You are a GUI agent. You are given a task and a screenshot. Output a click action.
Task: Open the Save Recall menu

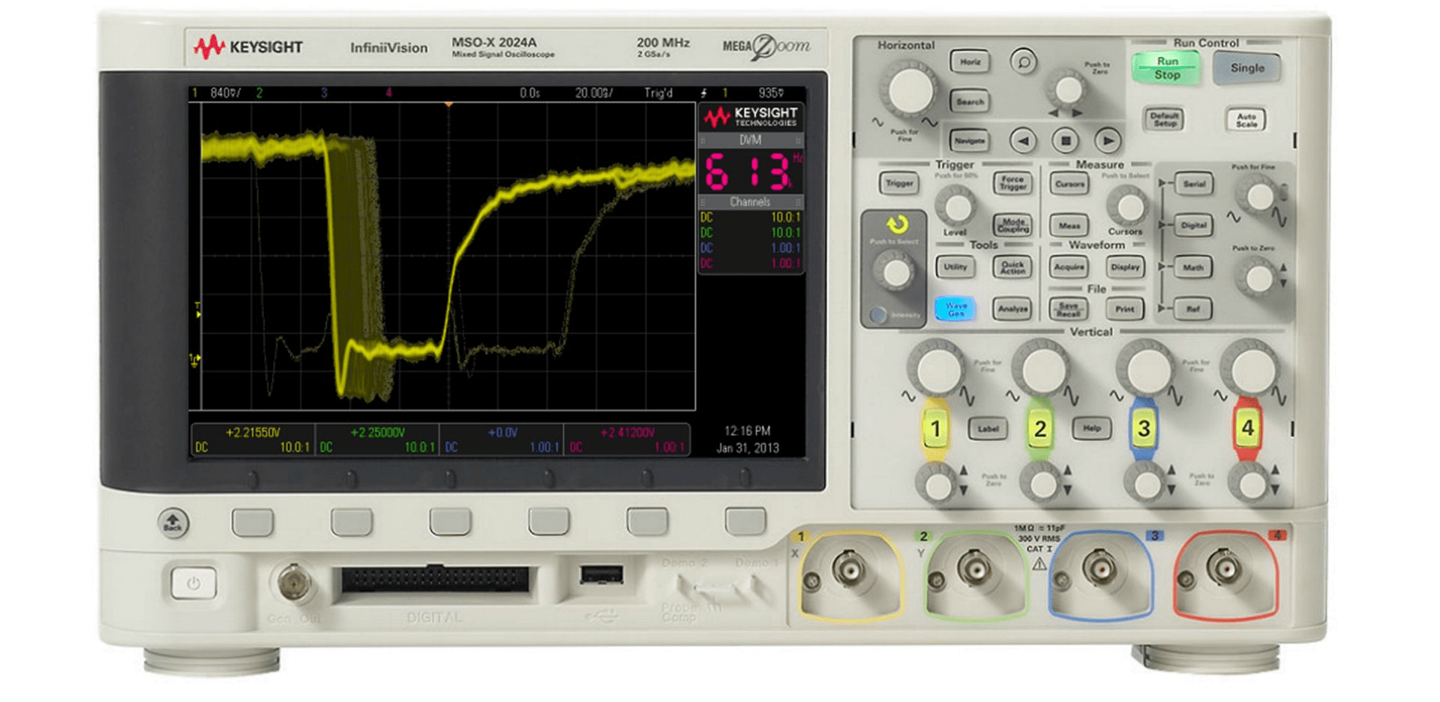click(1069, 308)
